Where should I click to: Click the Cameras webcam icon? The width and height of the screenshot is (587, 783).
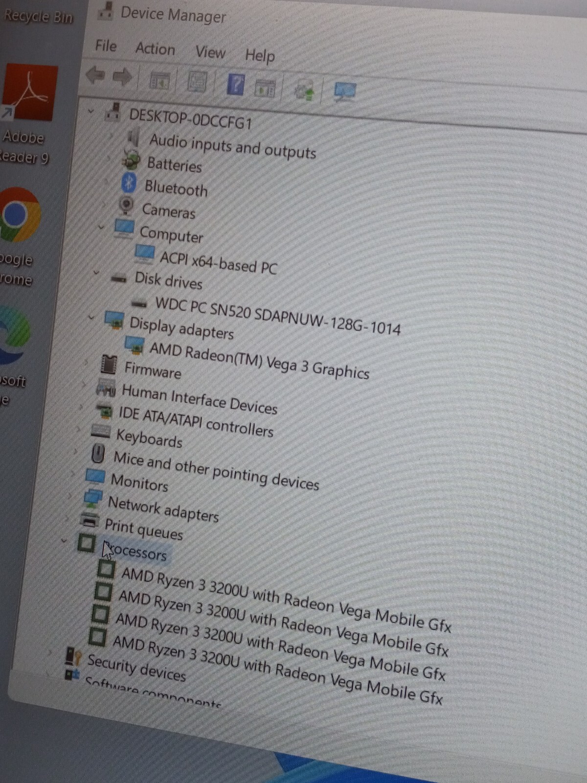coord(126,206)
